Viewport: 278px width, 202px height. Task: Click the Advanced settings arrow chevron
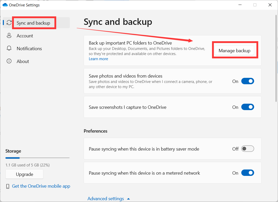pyautogui.click(x=129, y=199)
